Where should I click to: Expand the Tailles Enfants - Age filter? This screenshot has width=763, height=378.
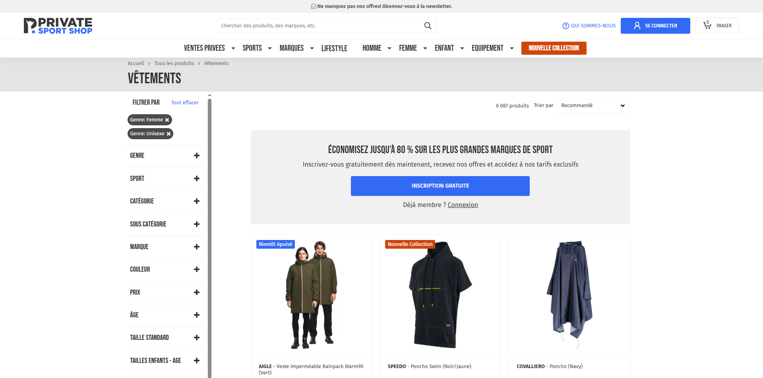pos(165,361)
